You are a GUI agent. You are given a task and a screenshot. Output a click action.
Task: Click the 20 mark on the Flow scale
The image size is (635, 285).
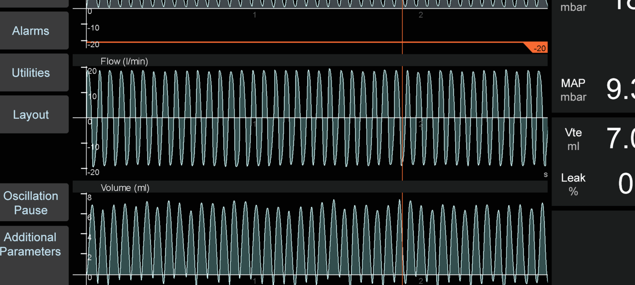click(93, 71)
